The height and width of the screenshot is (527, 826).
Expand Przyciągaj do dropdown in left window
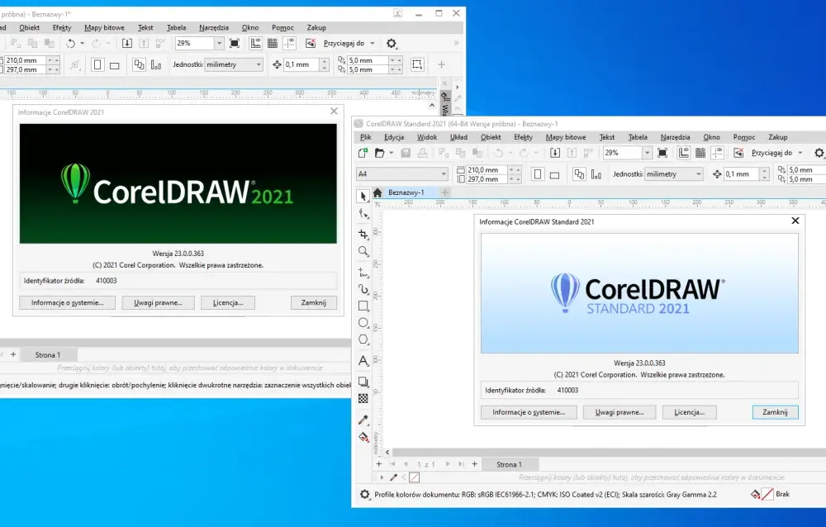[x=373, y=43]
